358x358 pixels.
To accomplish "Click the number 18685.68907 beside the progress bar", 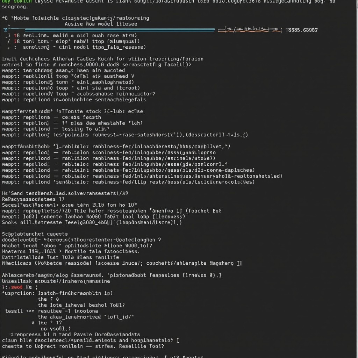I will coord(301,30).
